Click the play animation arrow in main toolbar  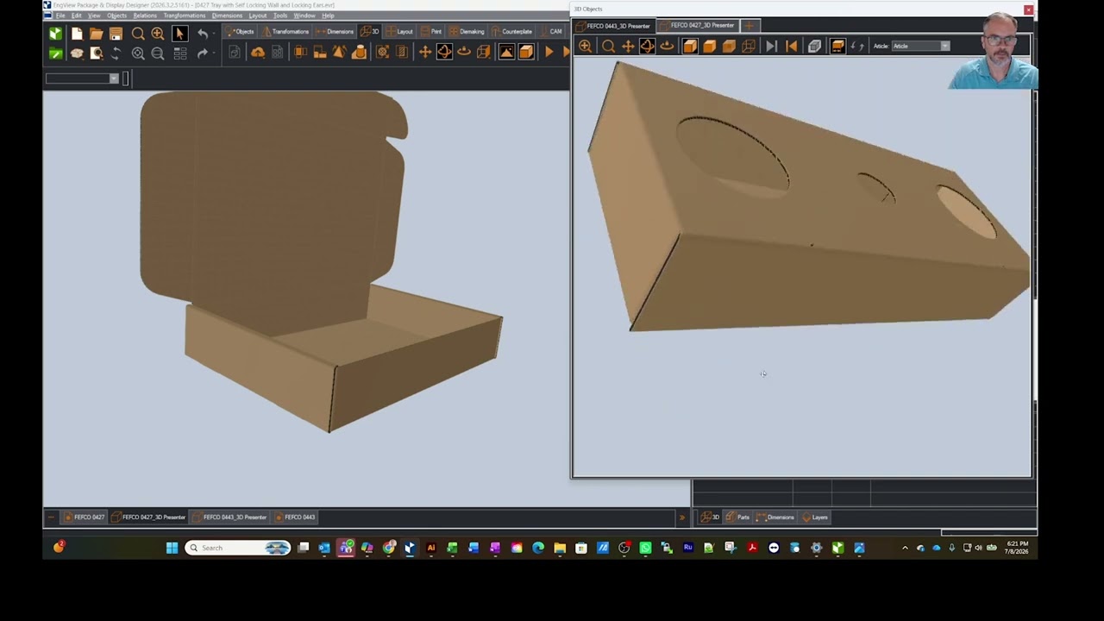tap(549, 53)
